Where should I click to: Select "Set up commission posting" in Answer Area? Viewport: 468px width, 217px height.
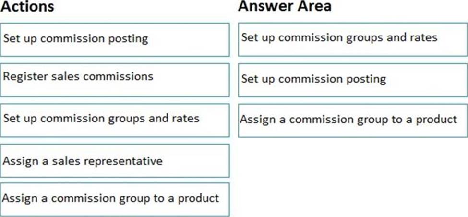click(353, 80)
